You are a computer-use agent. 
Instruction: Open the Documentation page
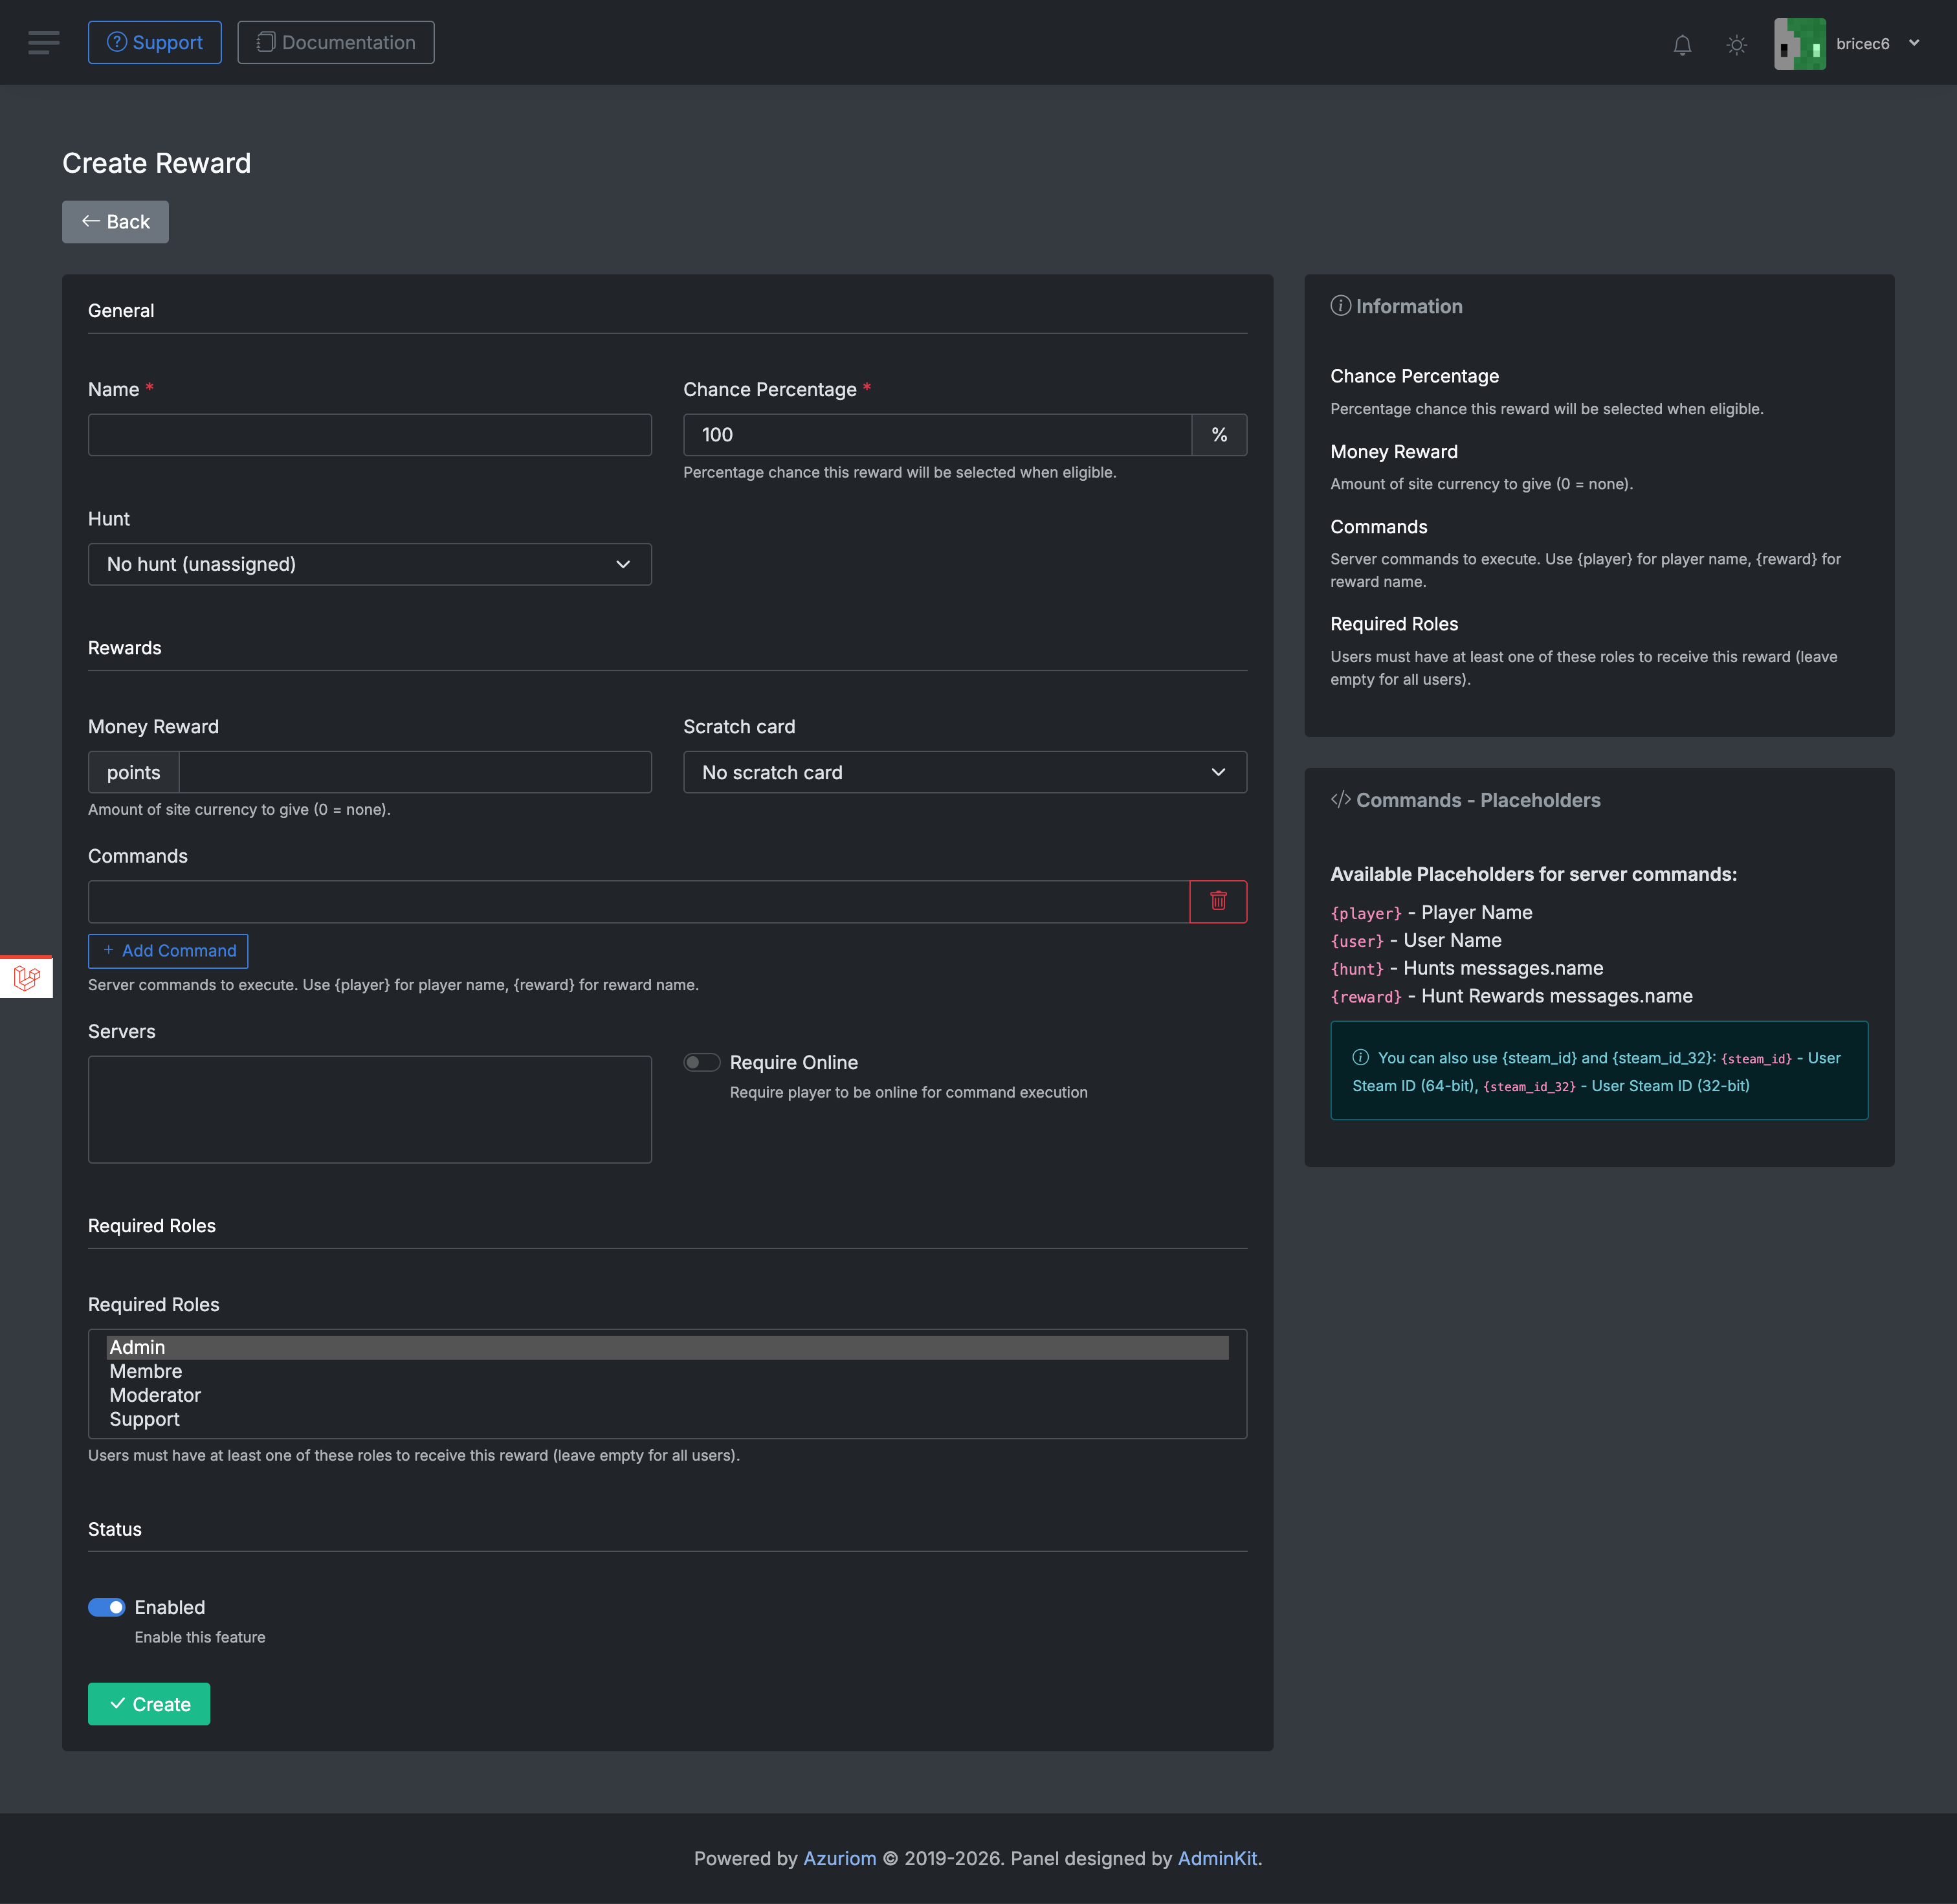coord(336,42)
